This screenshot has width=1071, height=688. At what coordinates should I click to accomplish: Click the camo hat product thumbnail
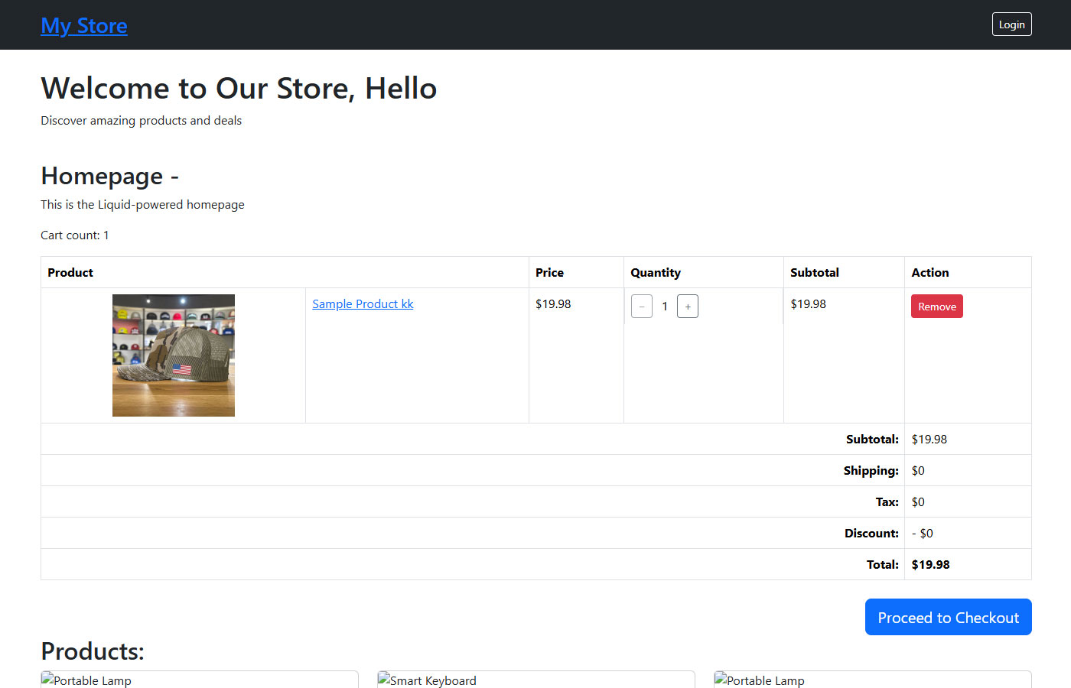pyautogui.click(x=174, y=355)
